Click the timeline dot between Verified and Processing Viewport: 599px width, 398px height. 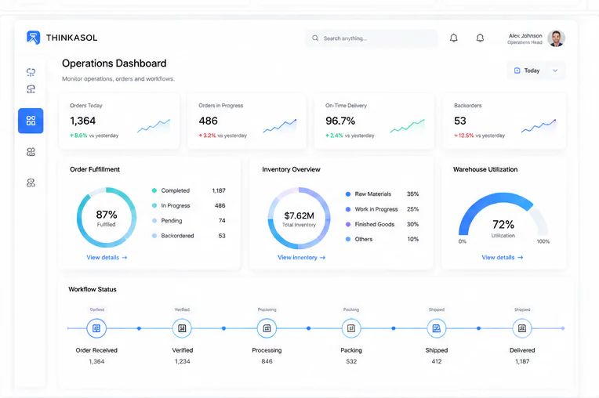(224, 328)
